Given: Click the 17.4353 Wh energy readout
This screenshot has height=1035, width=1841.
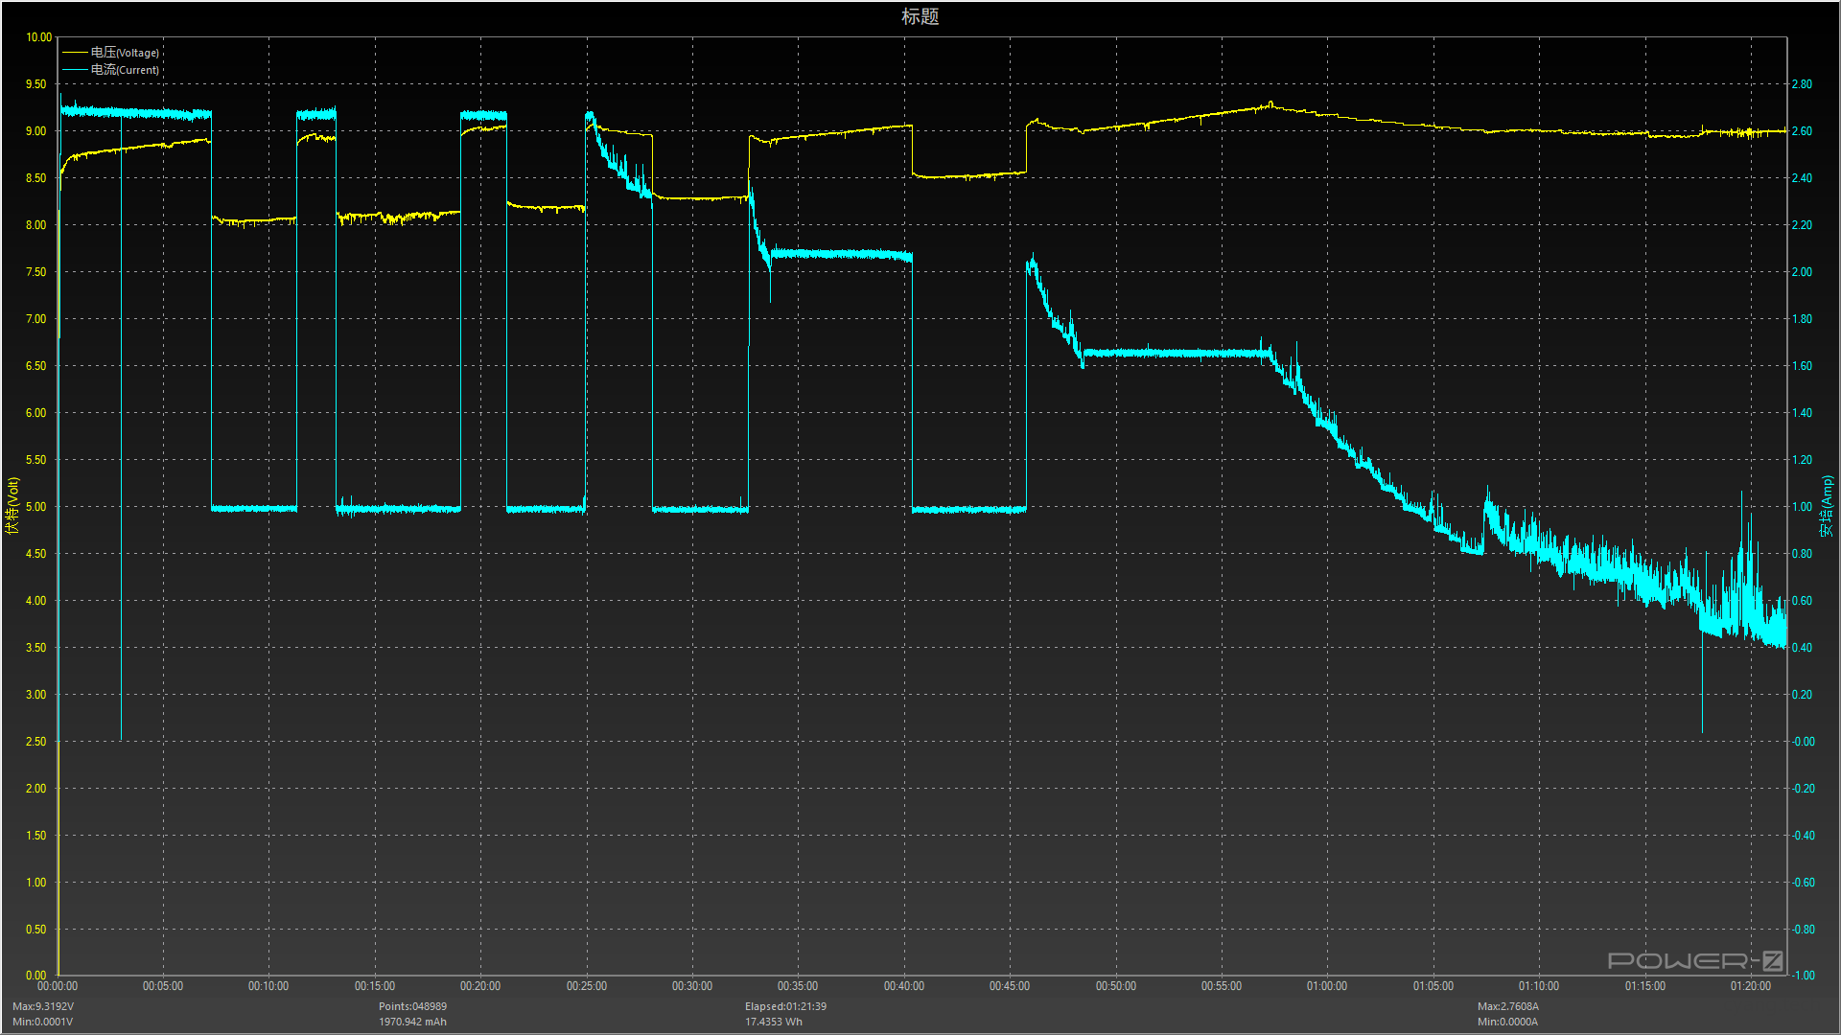Looking at the screenshot, I should pyautogui.click(x=774, y=1022).
